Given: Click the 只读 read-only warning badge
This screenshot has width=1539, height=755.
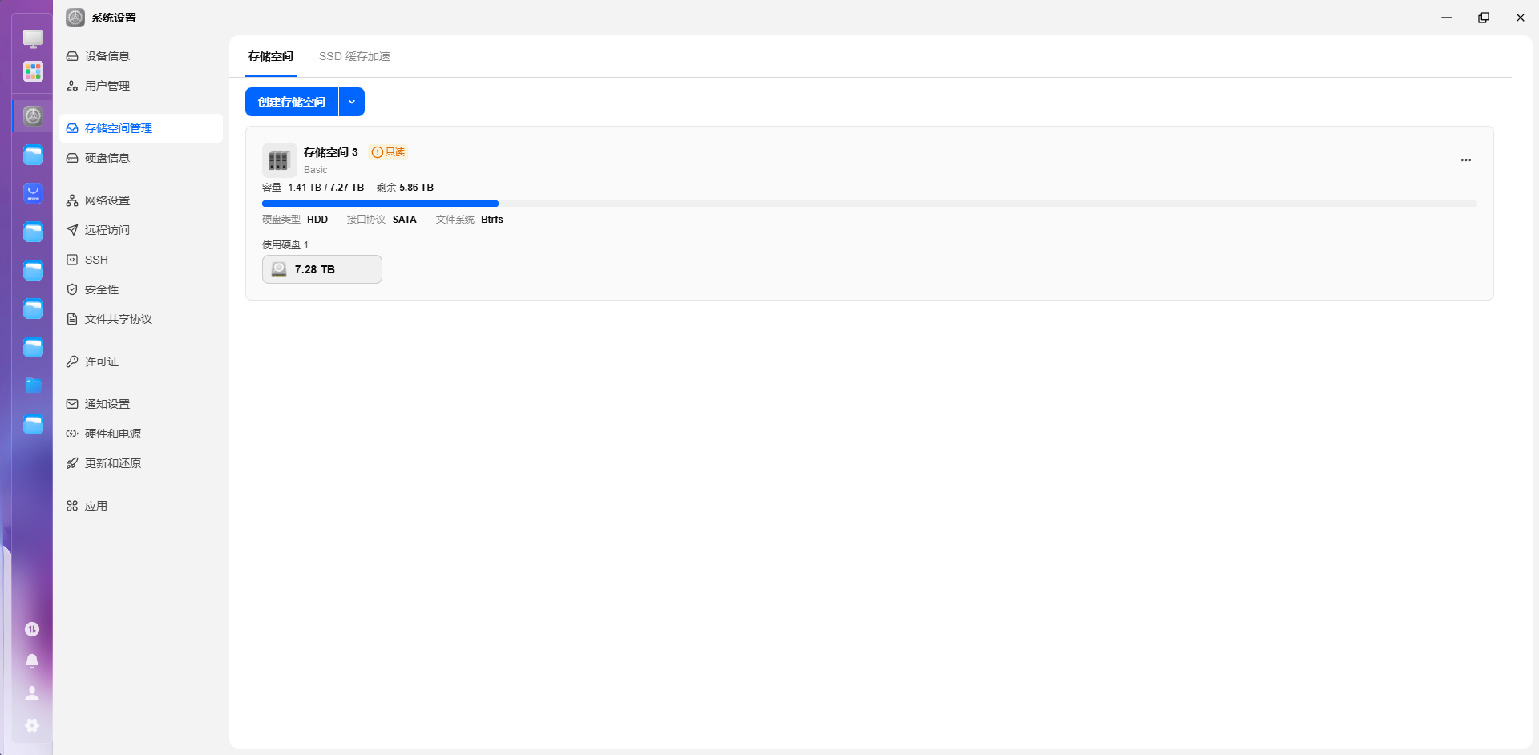Looking at the screenshot, I should (388, 152).
